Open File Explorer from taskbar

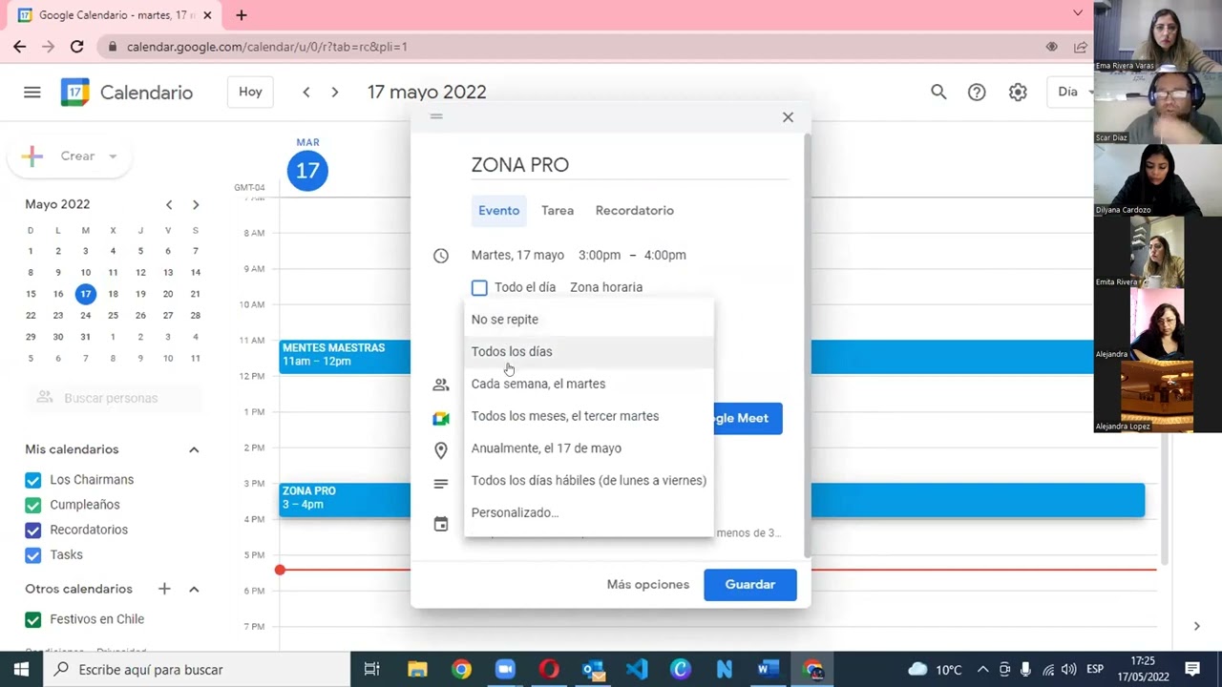(x=417, y=669)
